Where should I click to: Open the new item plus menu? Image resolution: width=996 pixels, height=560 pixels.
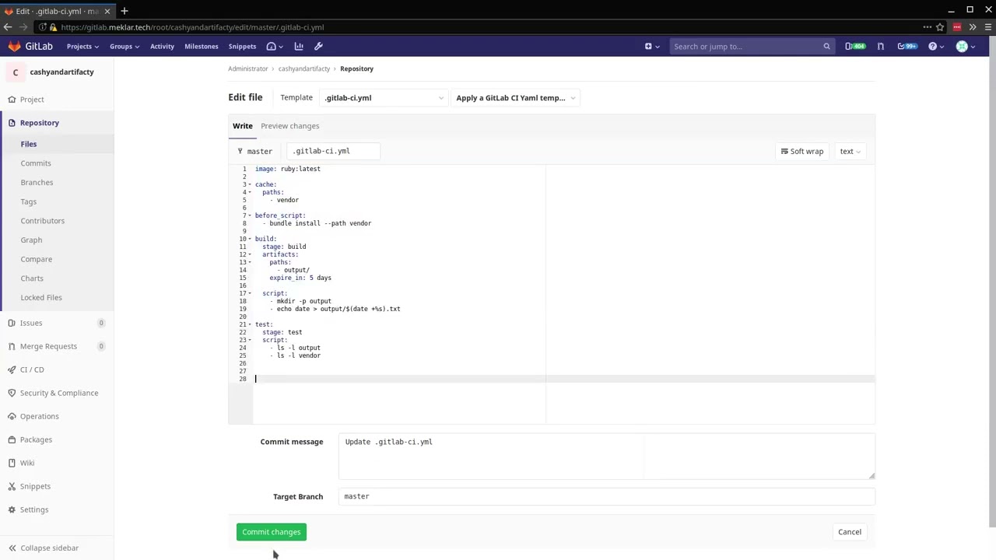pyautogui.click(x=651, y=46)
